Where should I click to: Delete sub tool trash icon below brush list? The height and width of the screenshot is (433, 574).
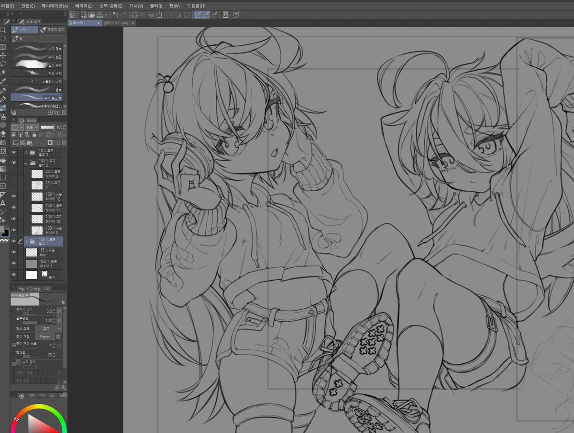[64, 112]
